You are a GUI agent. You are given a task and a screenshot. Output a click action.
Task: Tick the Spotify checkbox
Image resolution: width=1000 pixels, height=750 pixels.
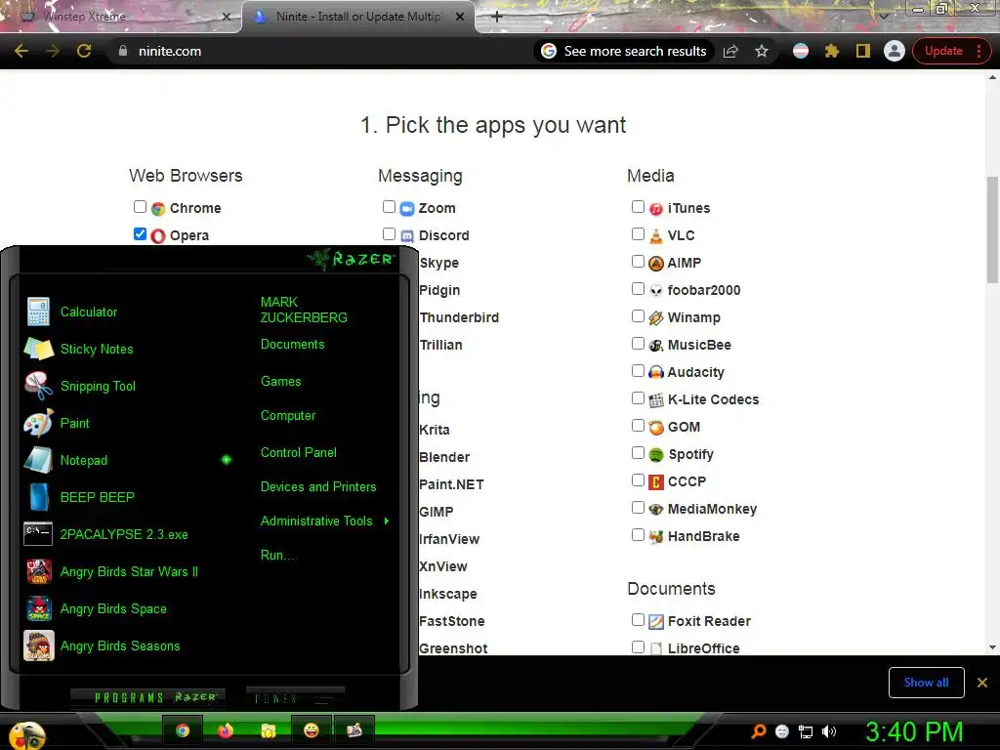[638, 453]
